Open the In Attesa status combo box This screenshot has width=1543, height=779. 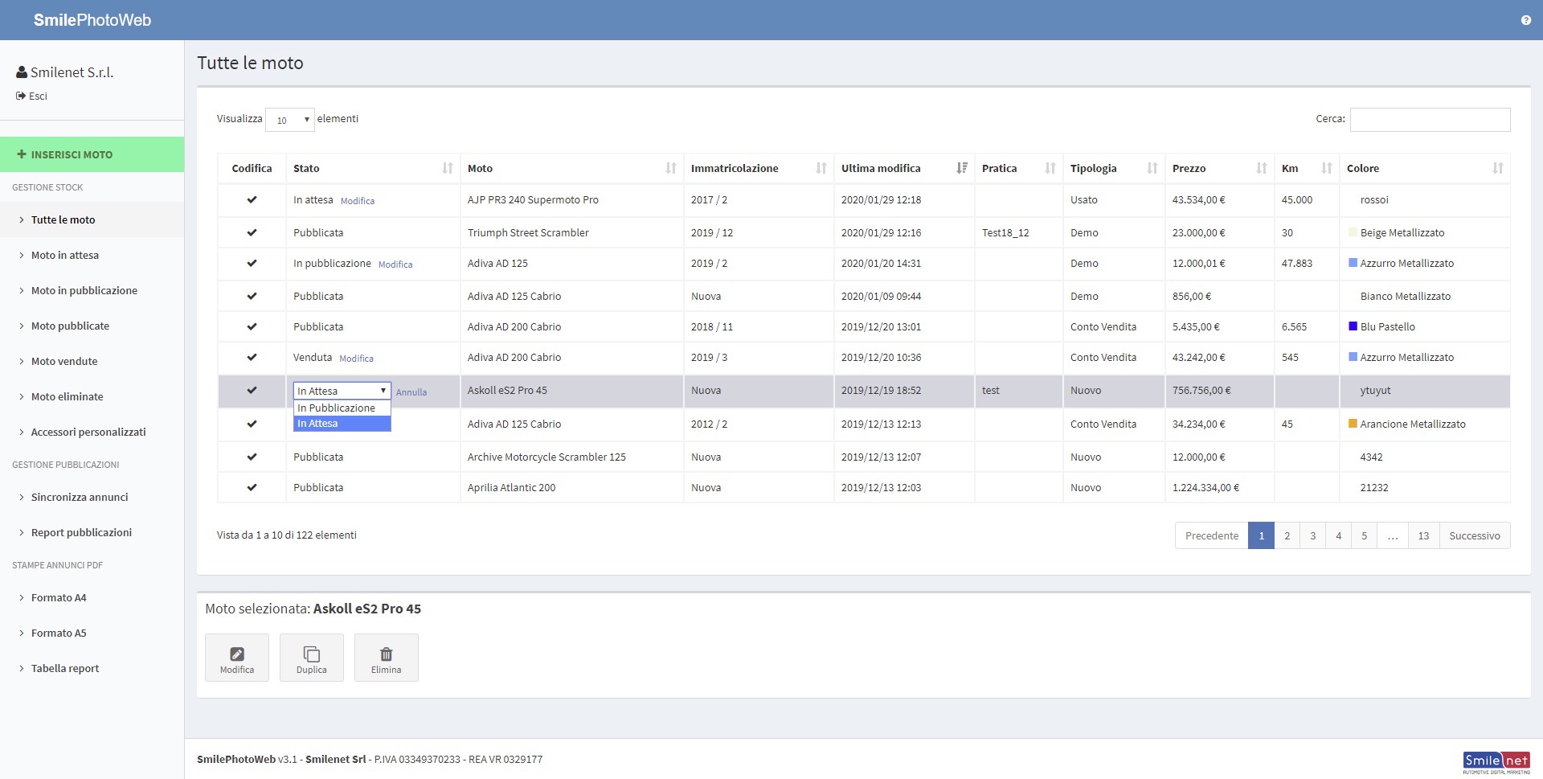pos(342,391)
